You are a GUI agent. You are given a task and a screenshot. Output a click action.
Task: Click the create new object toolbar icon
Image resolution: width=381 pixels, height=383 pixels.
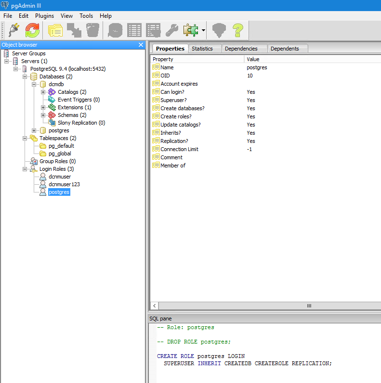point(74,30)
